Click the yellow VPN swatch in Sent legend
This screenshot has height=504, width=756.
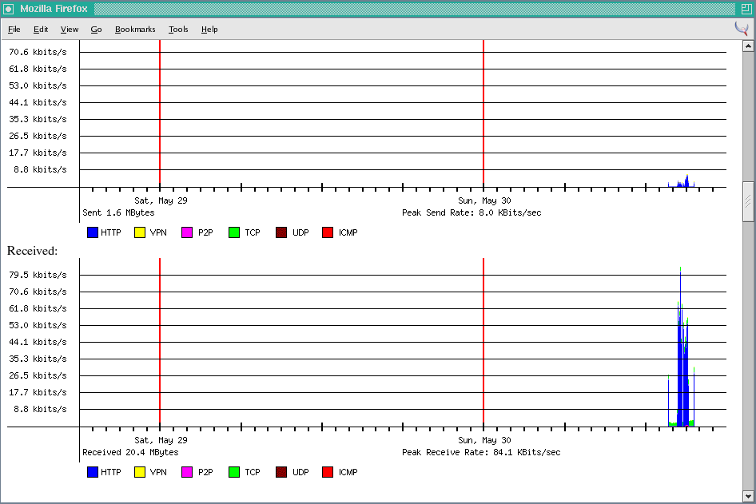tap(140, 232)
